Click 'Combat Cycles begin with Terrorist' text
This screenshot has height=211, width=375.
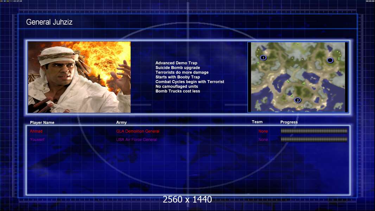190,82
